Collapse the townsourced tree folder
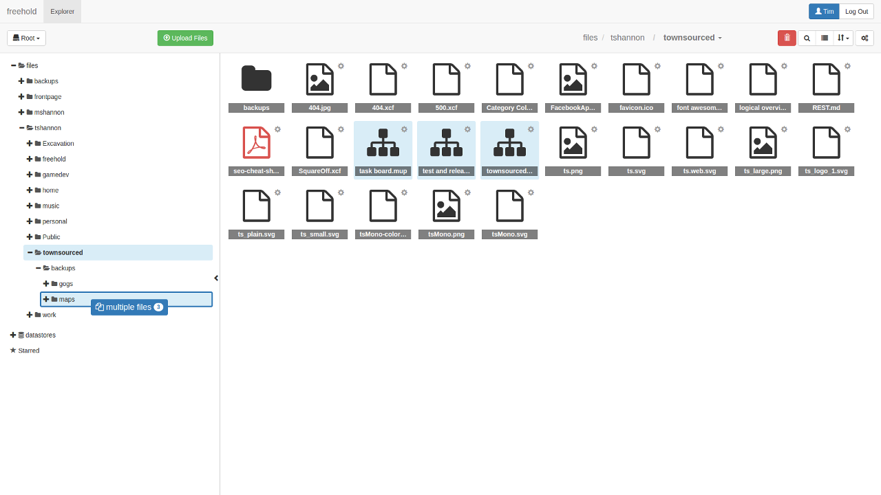The image size is (881, 495). [x=30, y=252]
